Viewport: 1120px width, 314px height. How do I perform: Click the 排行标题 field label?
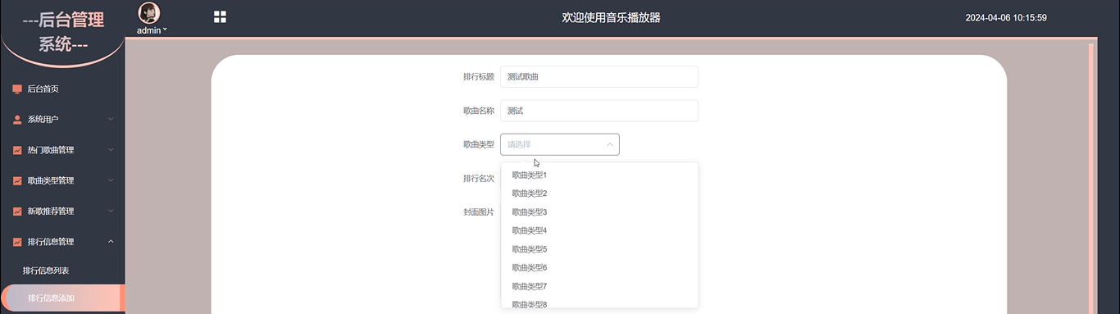point(478,77)
